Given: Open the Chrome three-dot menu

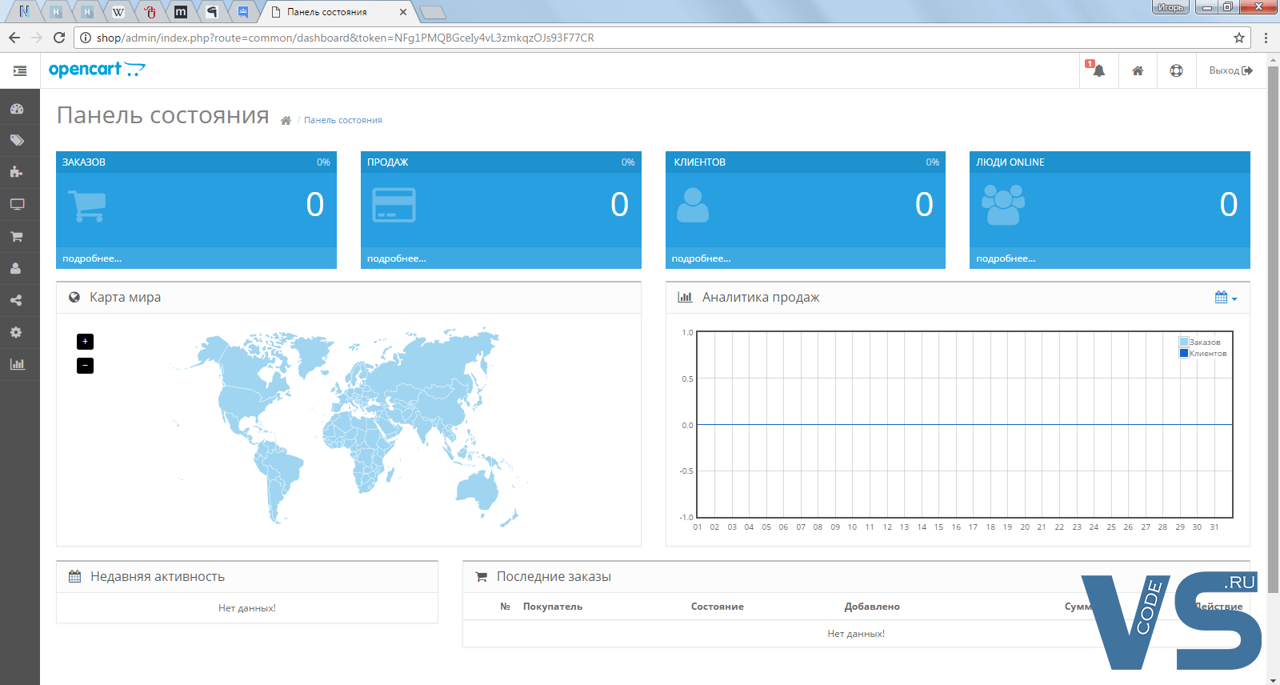Looking at the screenshot, I should (x=1266, y=38).
